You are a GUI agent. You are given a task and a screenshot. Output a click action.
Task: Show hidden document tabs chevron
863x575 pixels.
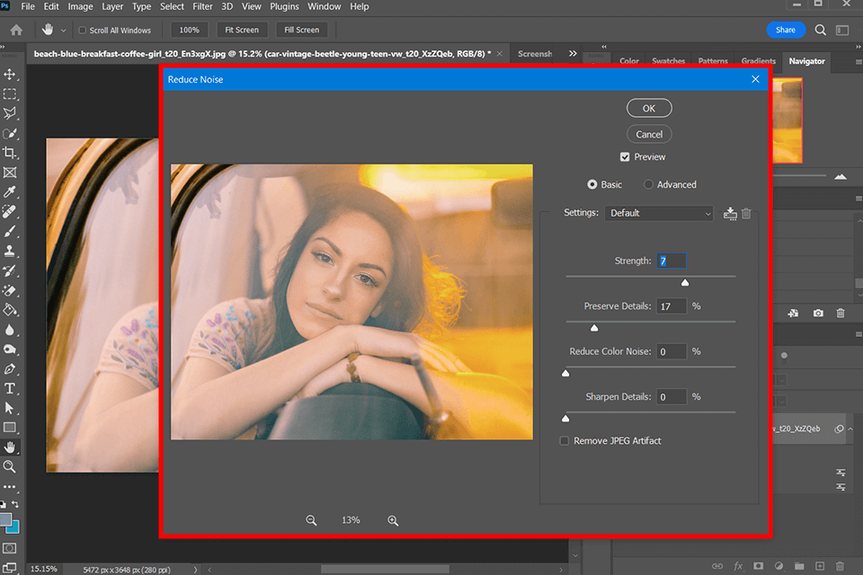tap(573, 53)
